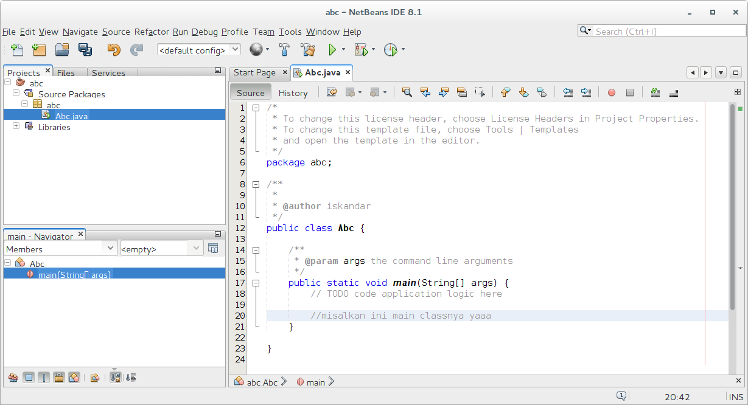Click the New Project toolbar icon

pyautogui.click(x=39, y=50)
